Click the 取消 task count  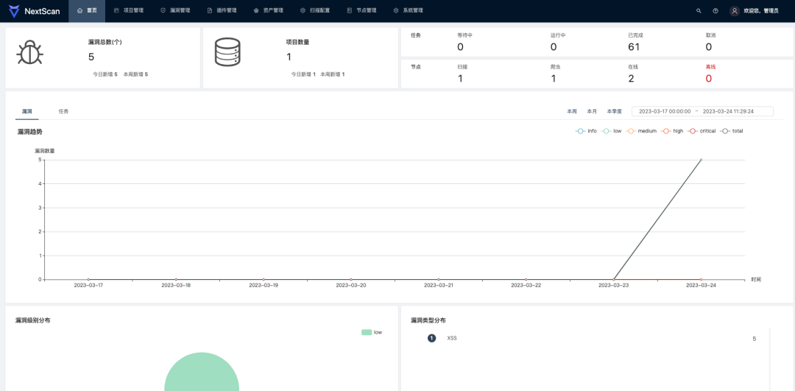point(709,47)
